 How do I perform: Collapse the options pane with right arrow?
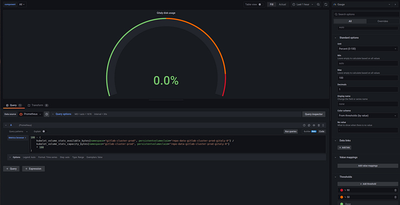tap(395, 4)
